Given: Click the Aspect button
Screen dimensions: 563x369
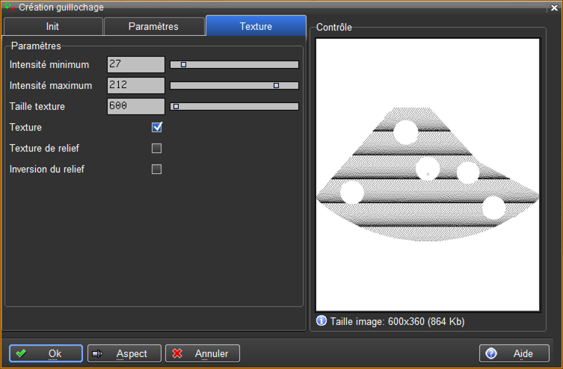Looking at the screenshot, I should pyautogui.click(x=125, y=353).
